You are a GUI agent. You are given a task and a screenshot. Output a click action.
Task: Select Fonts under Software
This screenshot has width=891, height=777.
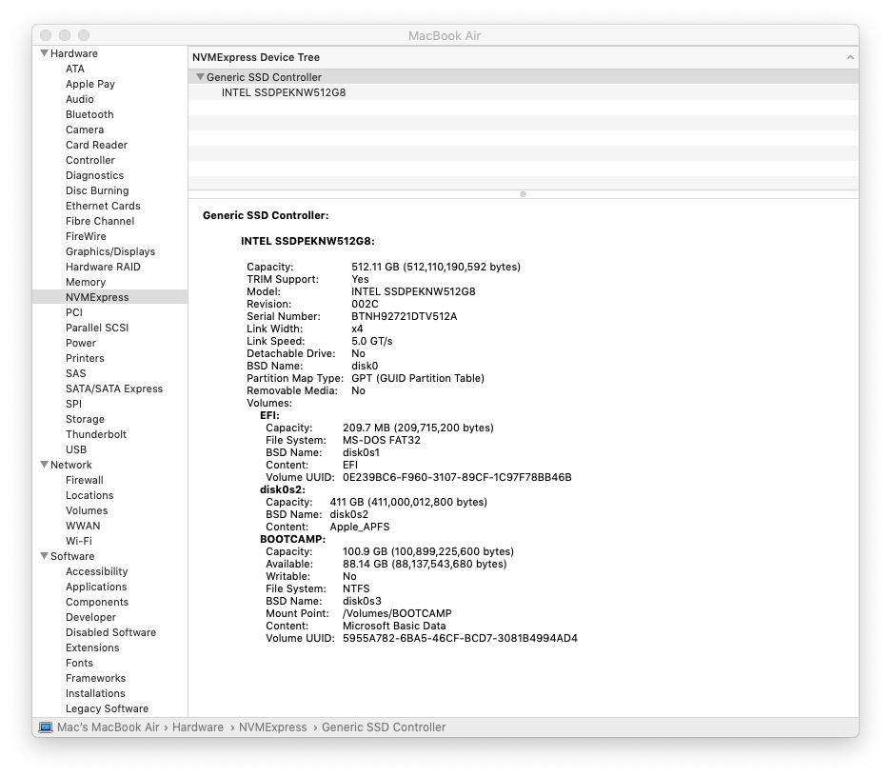click(x=79, y=664)
